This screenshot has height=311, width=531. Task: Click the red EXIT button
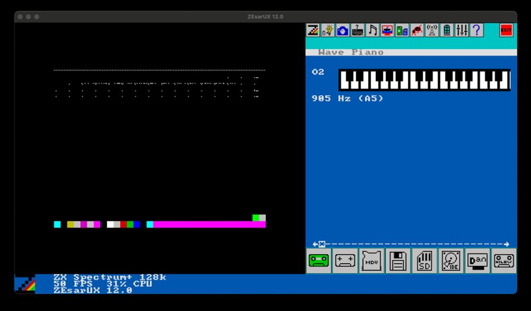506,30
